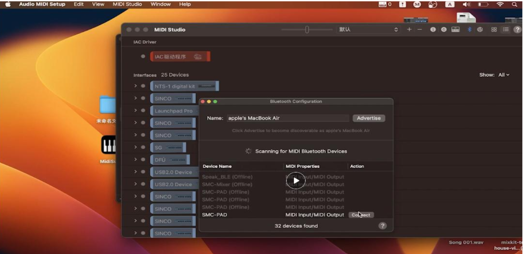Click the '25 Devices' count label
Viewport: 523px width, 254px height.
point(175,75)
